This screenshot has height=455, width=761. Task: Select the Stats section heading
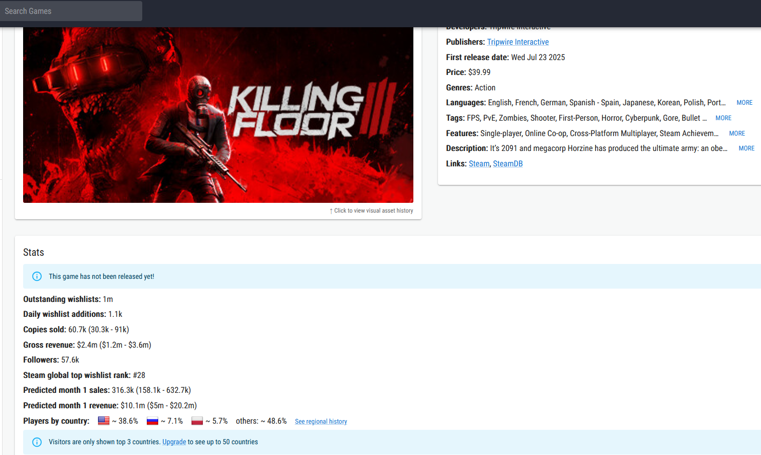click(x=33, y=252)
